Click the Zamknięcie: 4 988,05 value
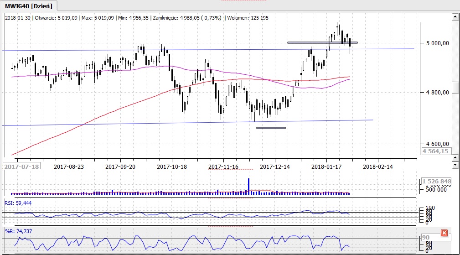The height and width of the screenshot is (255, 460). coord(187,18)
